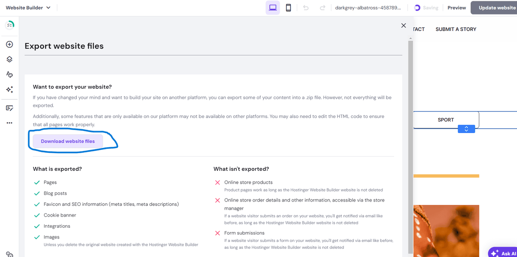517x257 pixels.
Task: Click the blue chevron control under SPORT
Action: [466, 128]
